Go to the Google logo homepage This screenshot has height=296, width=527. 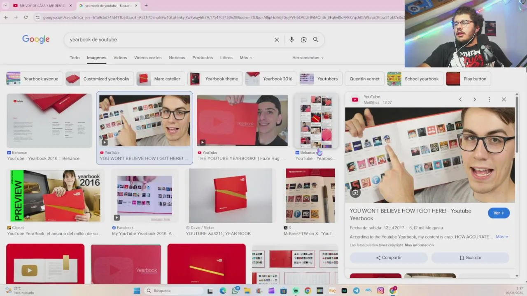coord(36,39)
